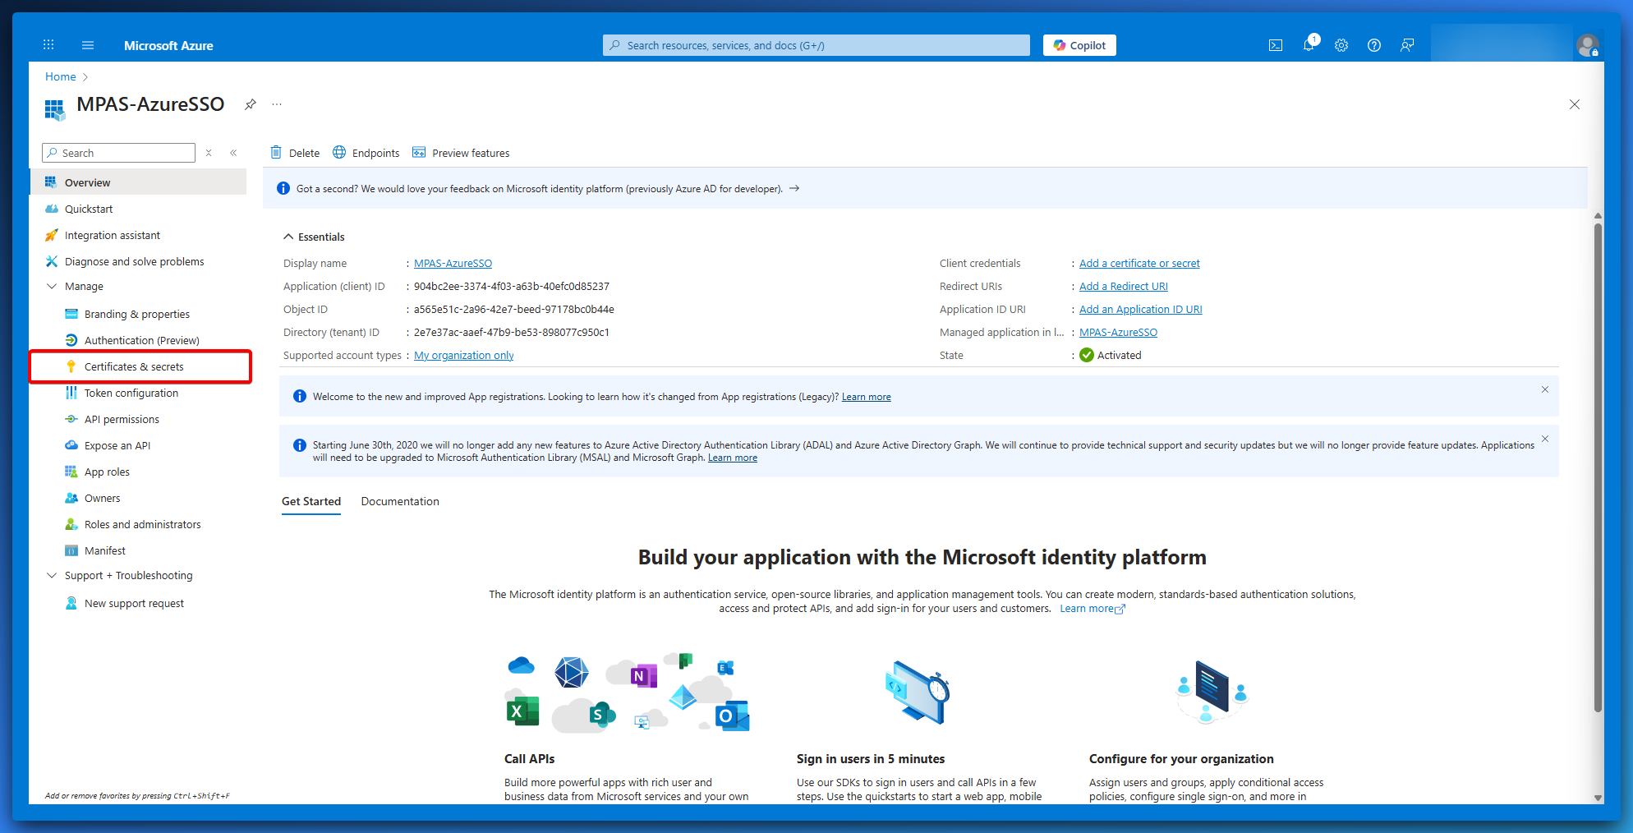This screenshot has height=833, width=1633.
Task: Open the ellipsis more actions menu
Action: coord(277,104)
